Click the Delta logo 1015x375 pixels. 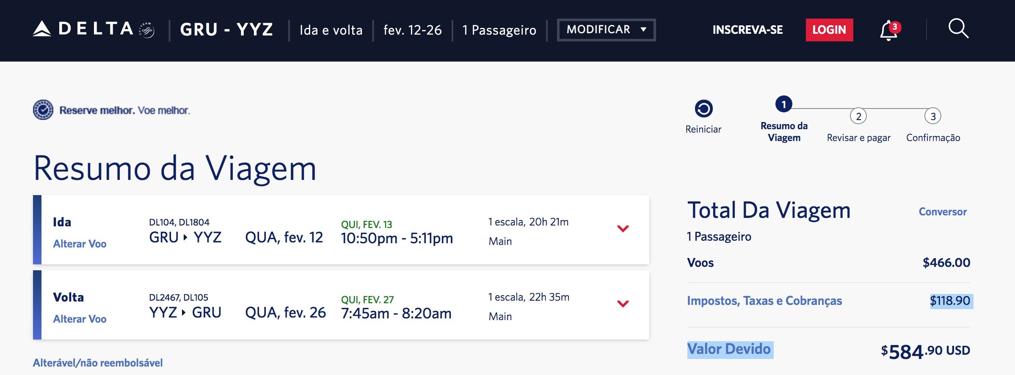[83, 29]
